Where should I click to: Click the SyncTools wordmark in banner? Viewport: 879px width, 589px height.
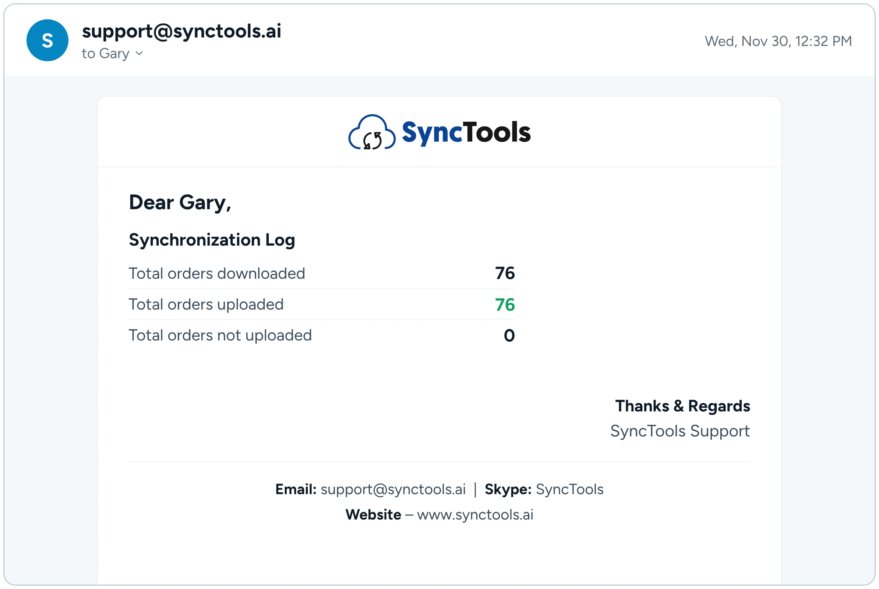466,133
